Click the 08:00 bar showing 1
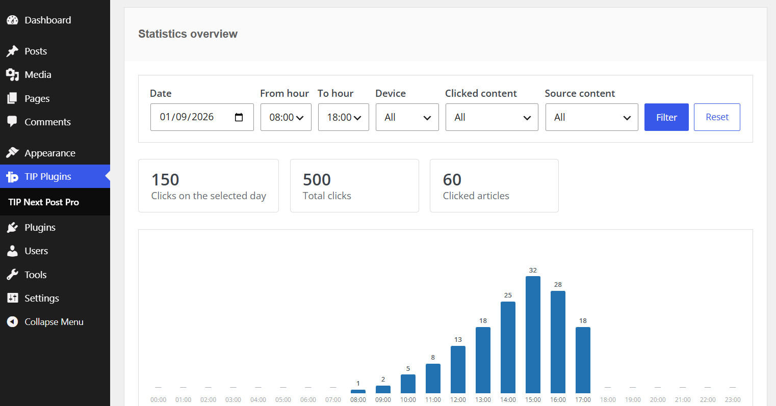 (358, 391)
